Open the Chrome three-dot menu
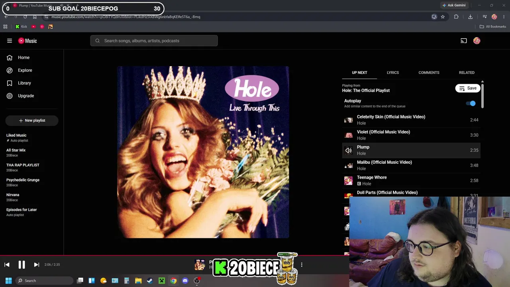The width and height of the screenshot is (510, 287). [504, 17]
